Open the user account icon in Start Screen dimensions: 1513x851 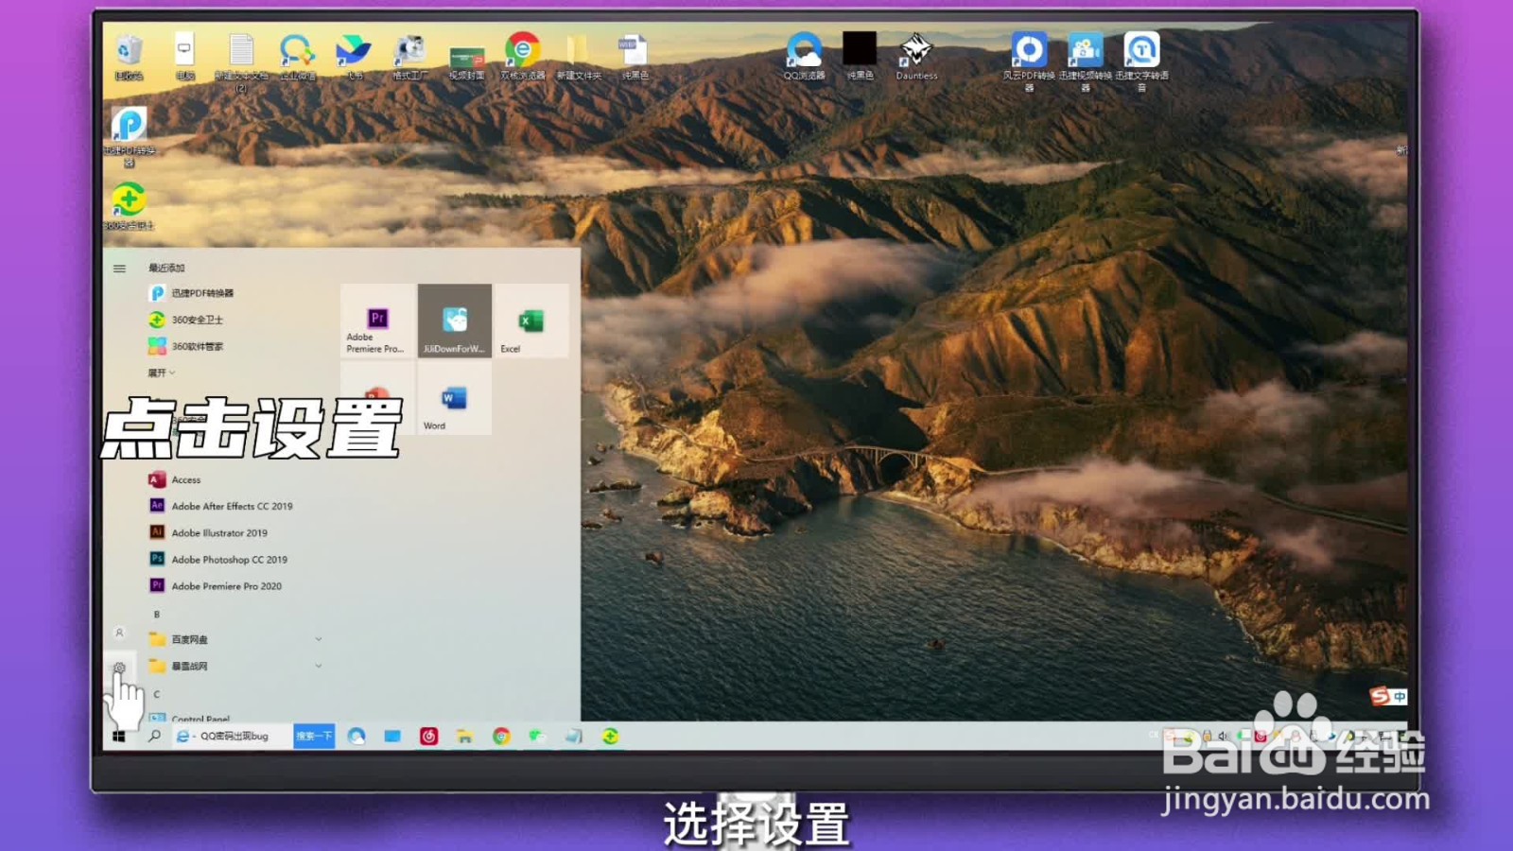[119, 633]
